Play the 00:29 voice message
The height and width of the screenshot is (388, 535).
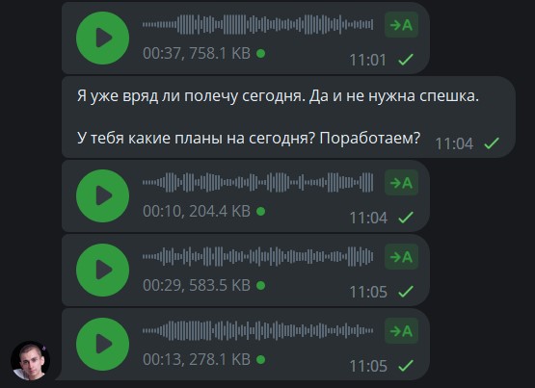(102, 270)
